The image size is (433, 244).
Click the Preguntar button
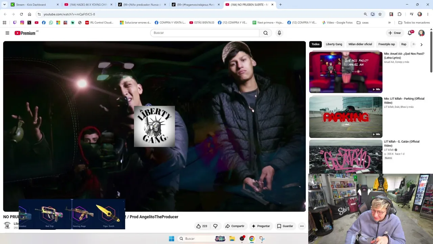[260, 226]
